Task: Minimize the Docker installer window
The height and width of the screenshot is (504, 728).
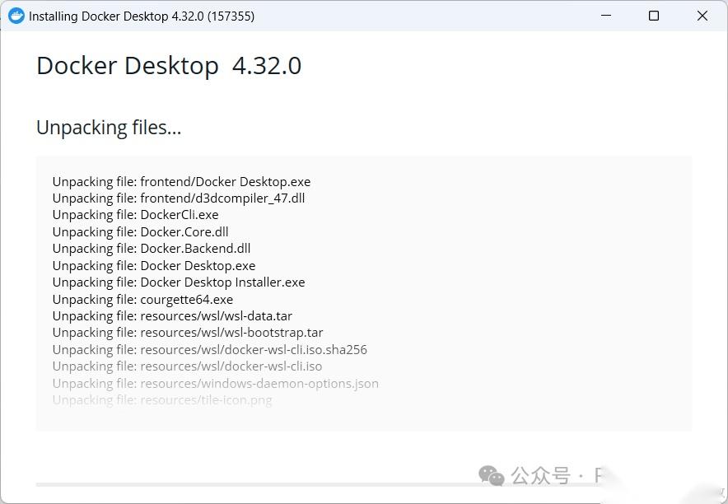Action: [x=605, y=16]
